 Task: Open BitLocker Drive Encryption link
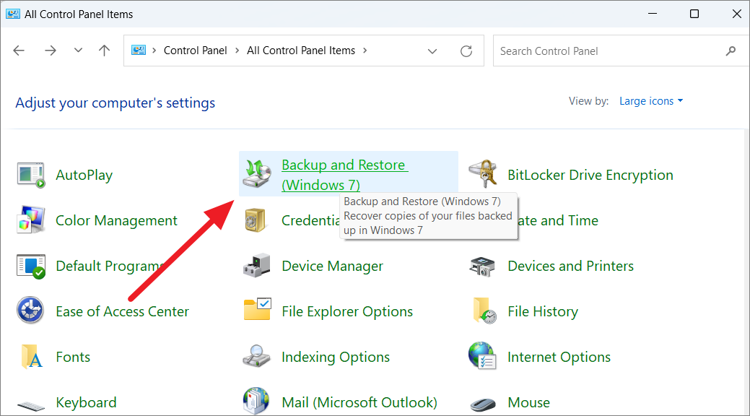590,175
